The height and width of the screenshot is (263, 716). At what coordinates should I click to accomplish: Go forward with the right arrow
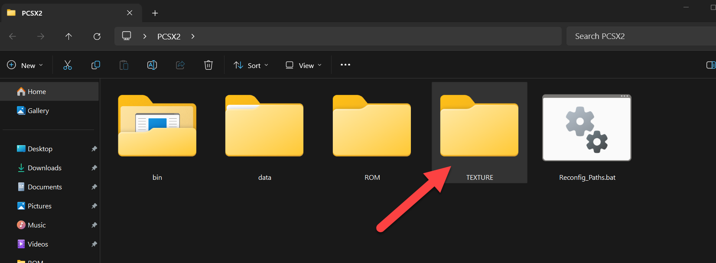click(x=41, y=36)
